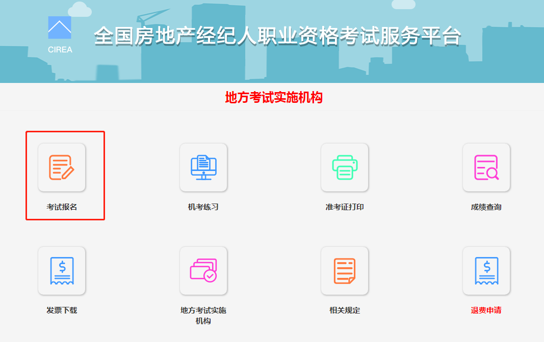Click the orange 考试报名 registration icon
This screenshot has width=544, height=342.
[x=62, y=167]
